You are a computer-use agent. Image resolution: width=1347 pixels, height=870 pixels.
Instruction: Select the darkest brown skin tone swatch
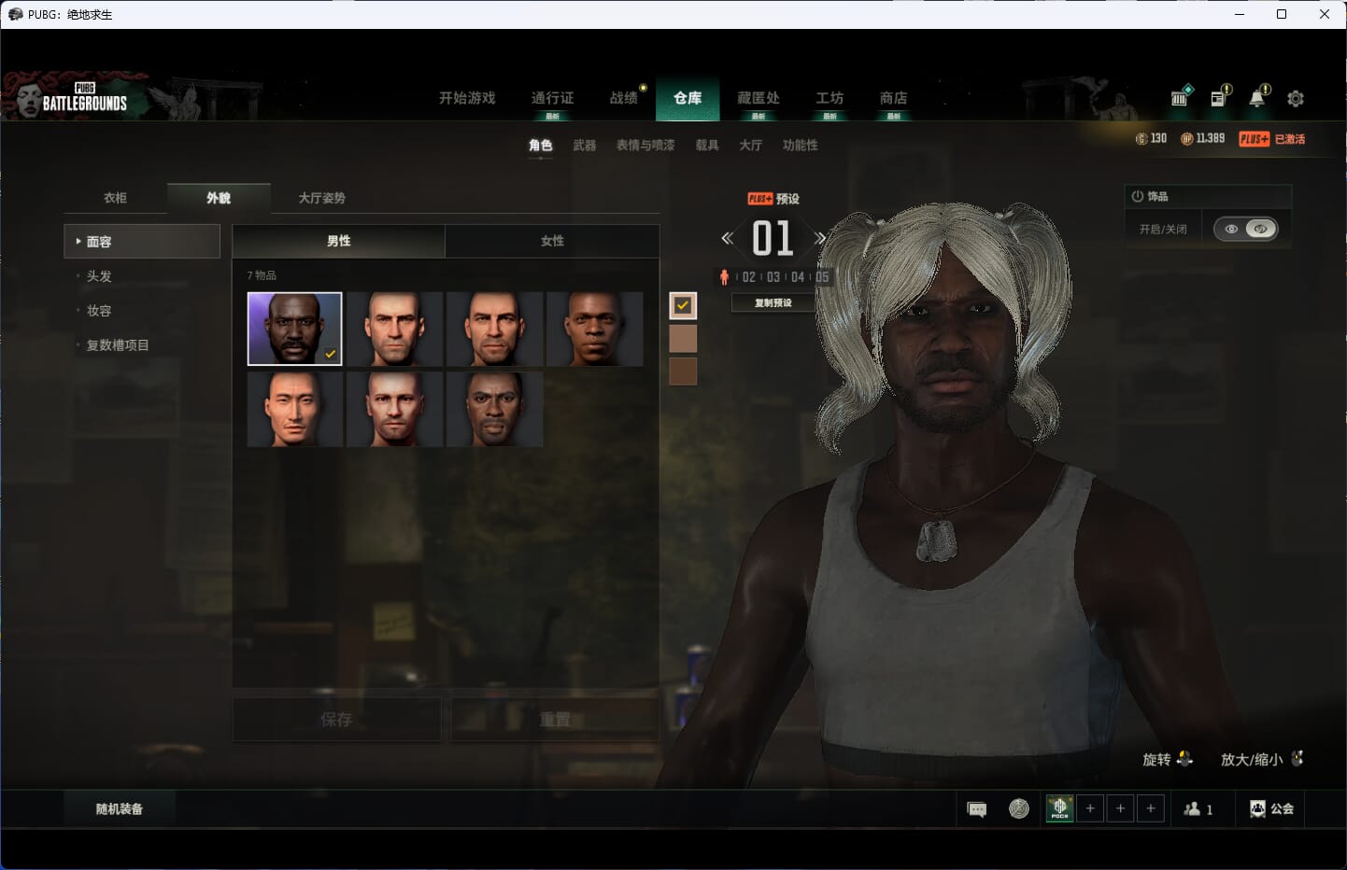[683, 372]
